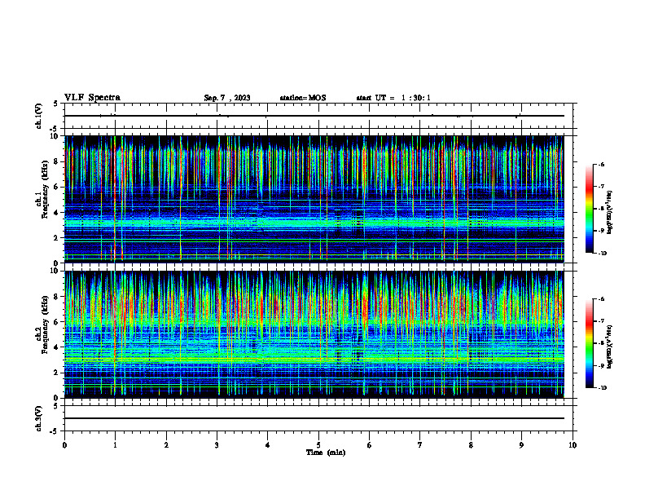
Task: Click the x-axis tick label "10" on time axis
Action: 573,444
